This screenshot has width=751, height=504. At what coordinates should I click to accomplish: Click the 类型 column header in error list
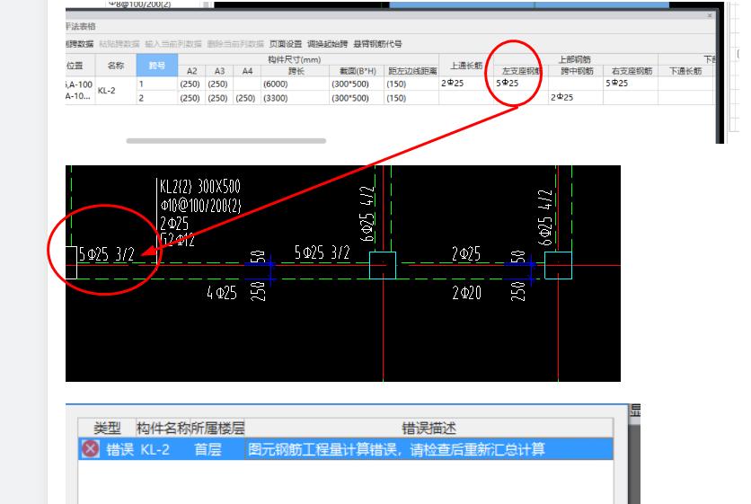tap(107, 428)
